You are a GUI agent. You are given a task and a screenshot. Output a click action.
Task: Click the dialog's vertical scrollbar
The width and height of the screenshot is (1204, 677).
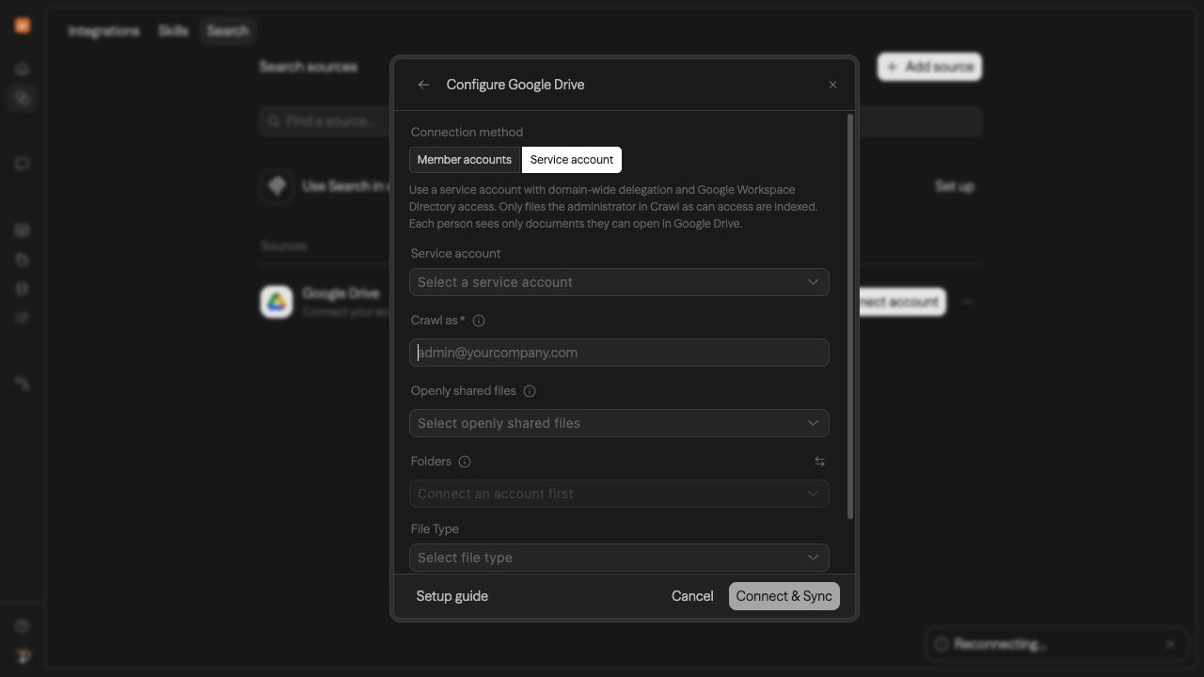pos(850,316)
